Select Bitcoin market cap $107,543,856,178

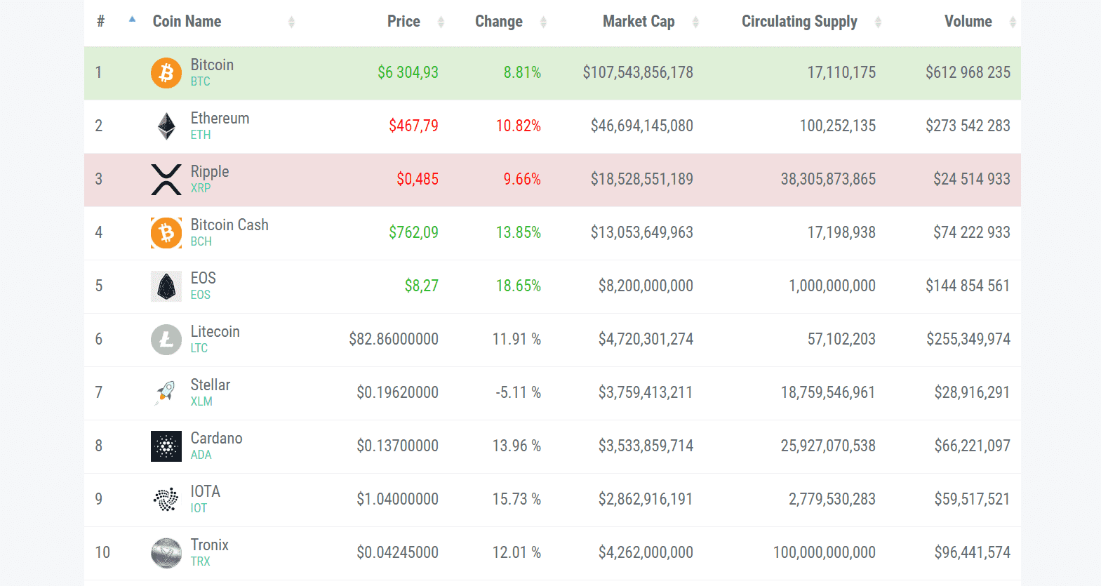click(638, 72)
